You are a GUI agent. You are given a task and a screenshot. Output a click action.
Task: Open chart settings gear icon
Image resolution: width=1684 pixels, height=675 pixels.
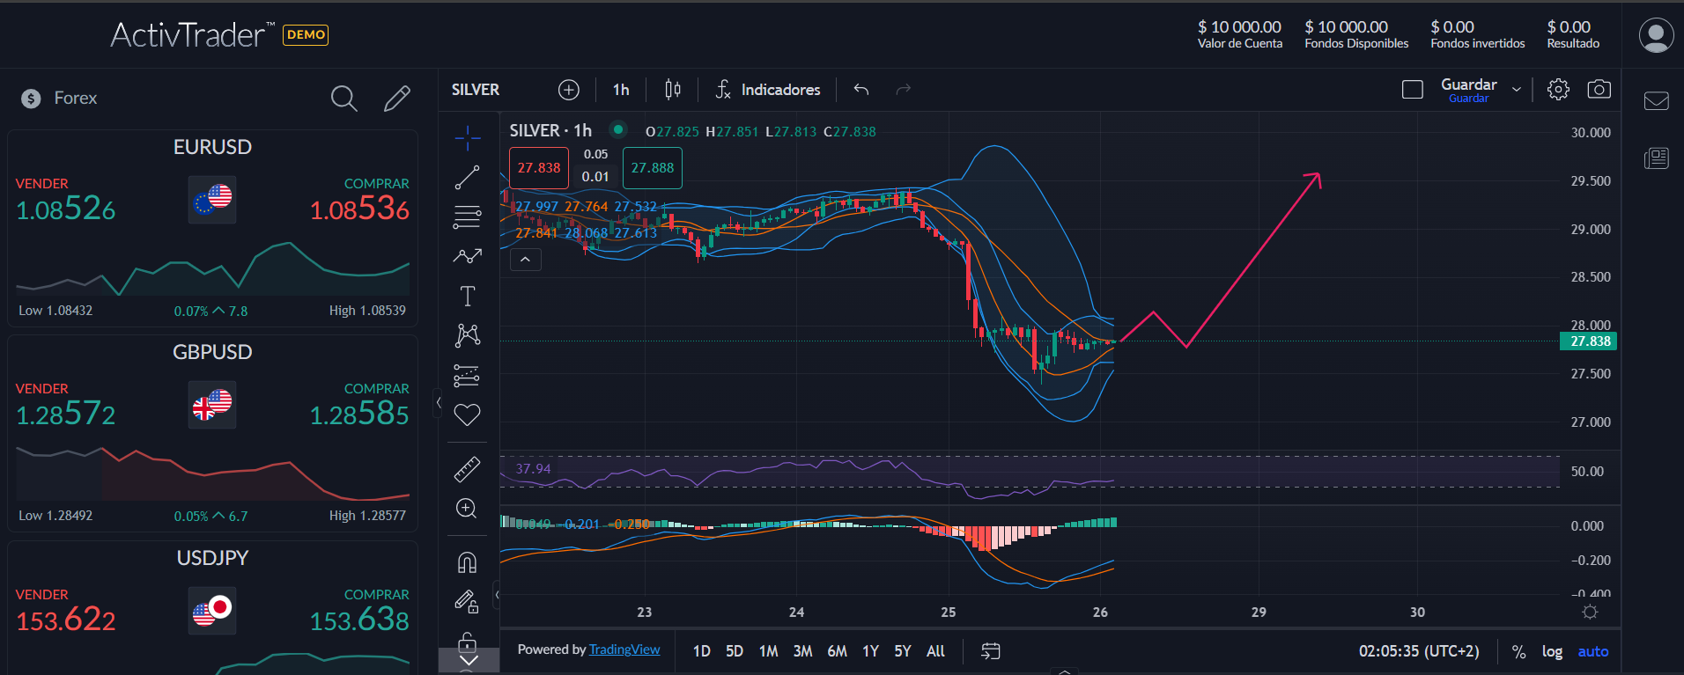coord(1557,90)
